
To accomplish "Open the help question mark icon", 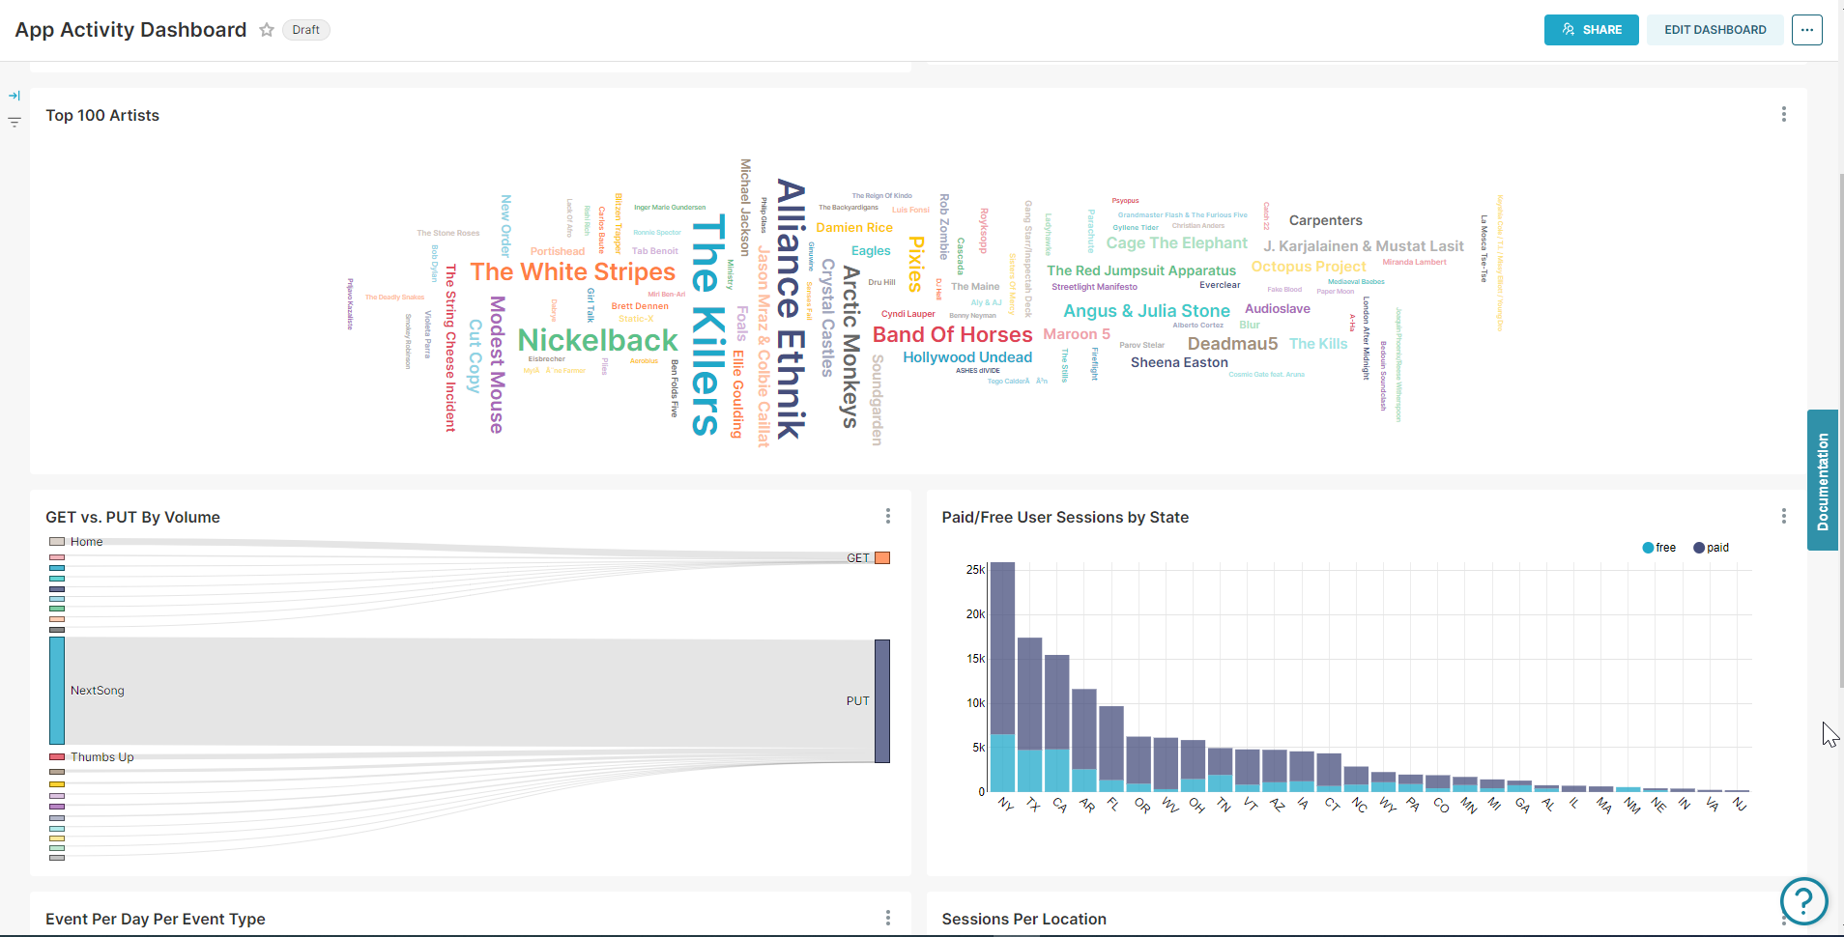I will pyautogui.click(x=1803, y=901).
